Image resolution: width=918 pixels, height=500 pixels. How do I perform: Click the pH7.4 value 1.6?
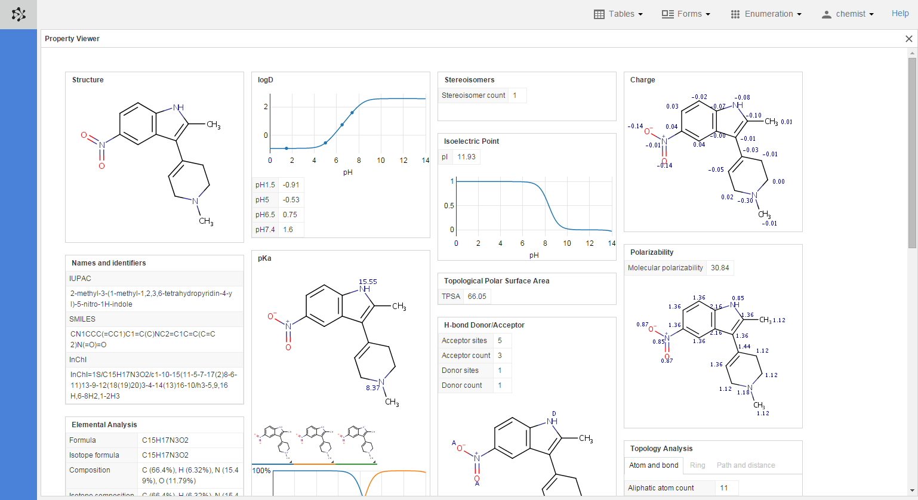click(288, 230)
